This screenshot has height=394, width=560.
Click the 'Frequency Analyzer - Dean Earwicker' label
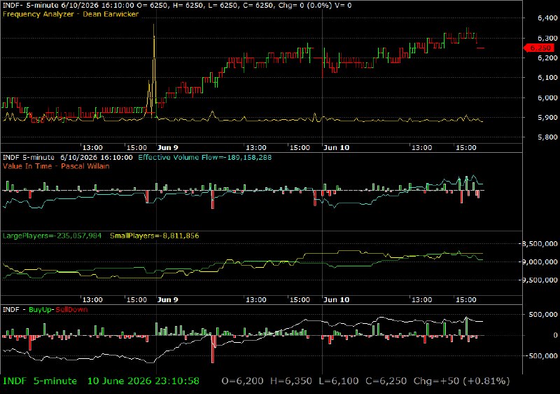[71, 14]
